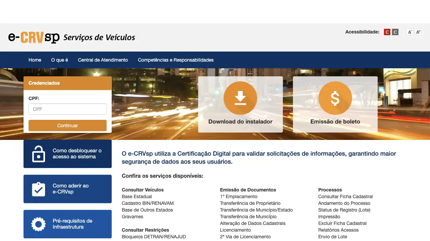Select Andamento do Processo text
The image size is (430, 241).
point(344,203)
